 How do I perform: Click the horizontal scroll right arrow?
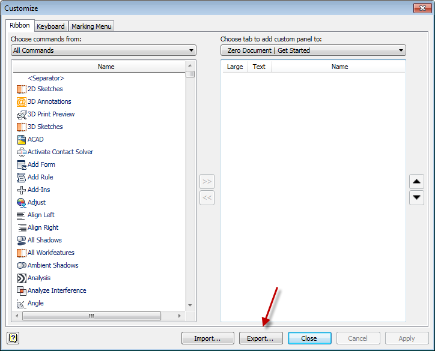[180, 316]
